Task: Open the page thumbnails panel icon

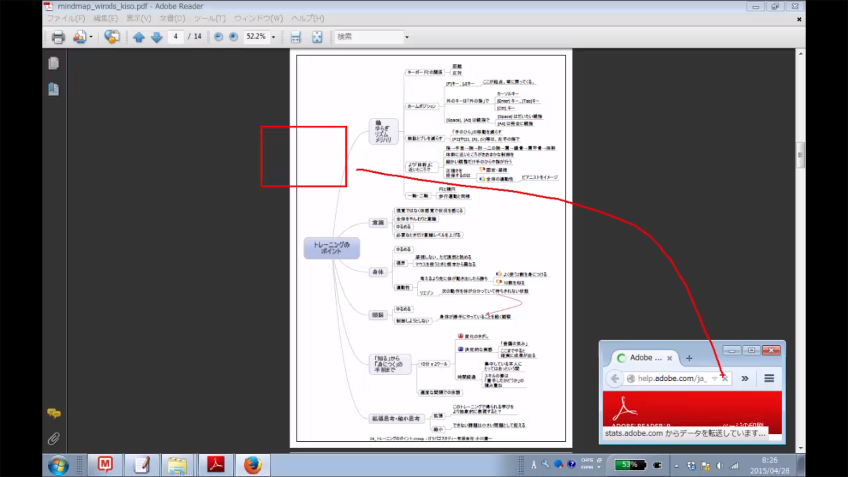Action: coord(54,64)
